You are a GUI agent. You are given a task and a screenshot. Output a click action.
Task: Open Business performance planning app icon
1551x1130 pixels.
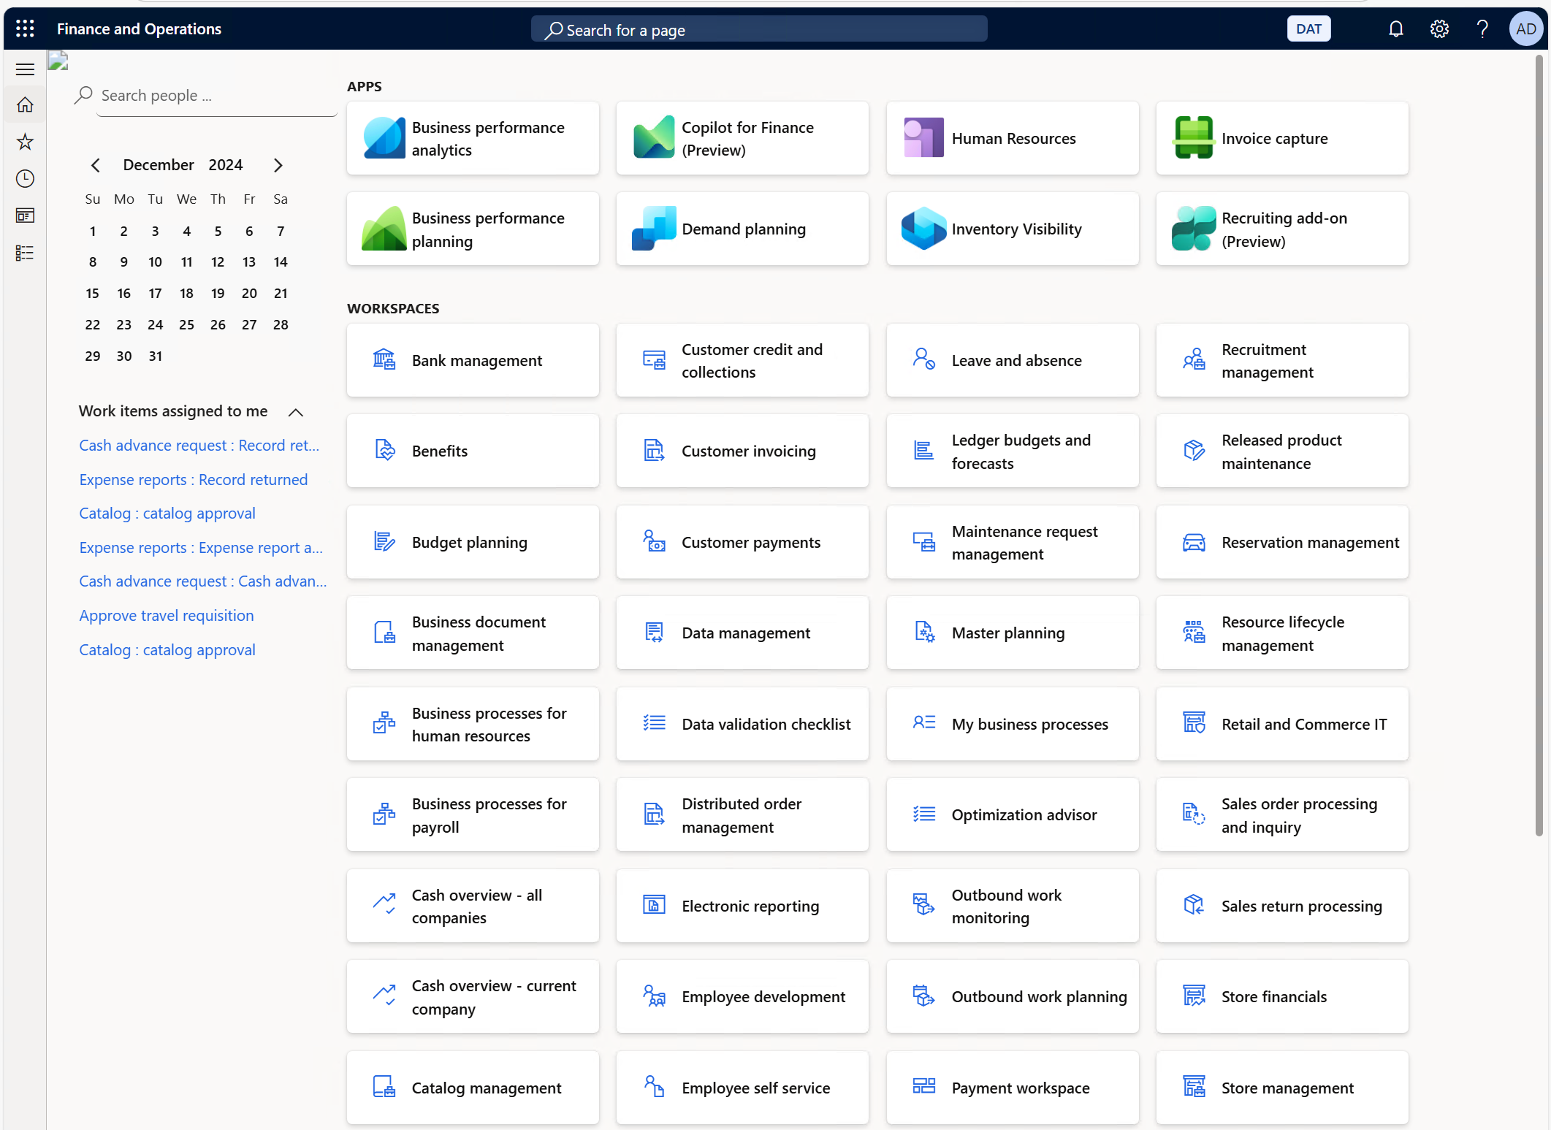click(x=384, y=229)
